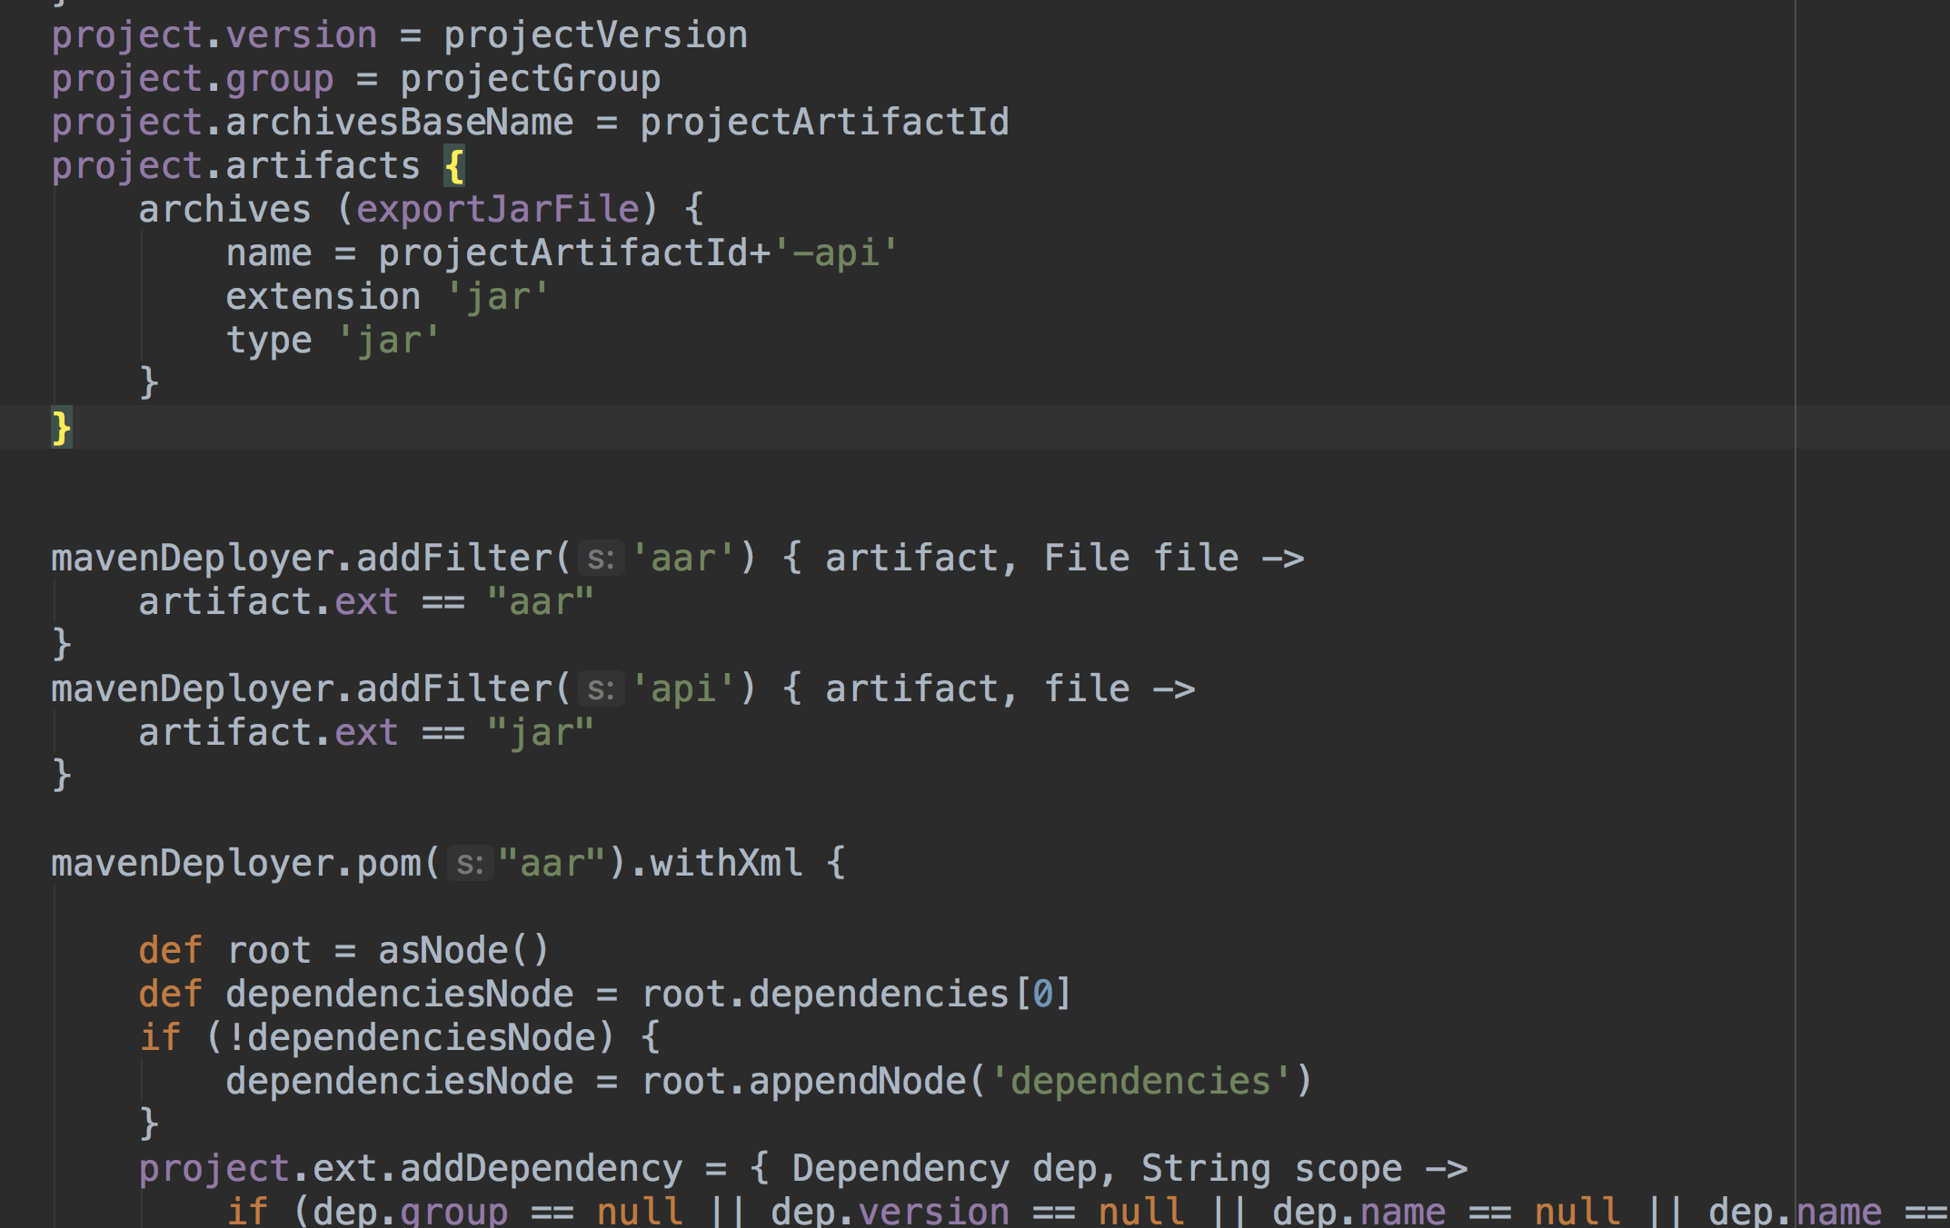Click the highlighted yellow closing brace
This screenshot has width=1950, height=1228.
click(x=61, y=428)
